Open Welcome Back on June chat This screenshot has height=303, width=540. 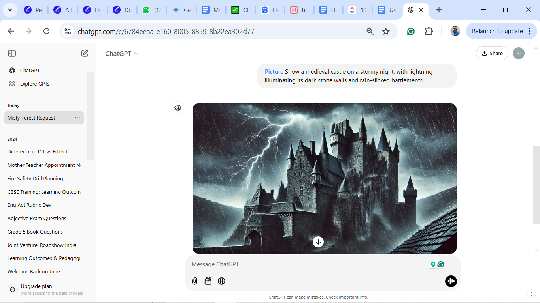point(44,271)
